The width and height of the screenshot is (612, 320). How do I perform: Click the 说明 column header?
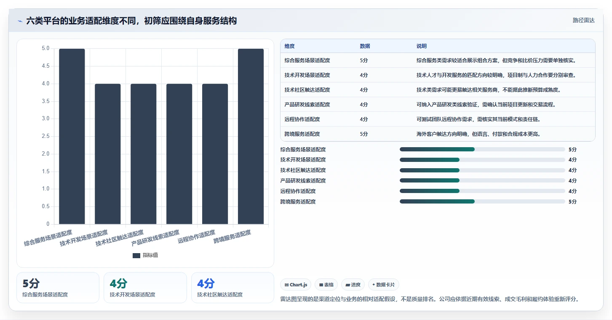click(422, 46)
